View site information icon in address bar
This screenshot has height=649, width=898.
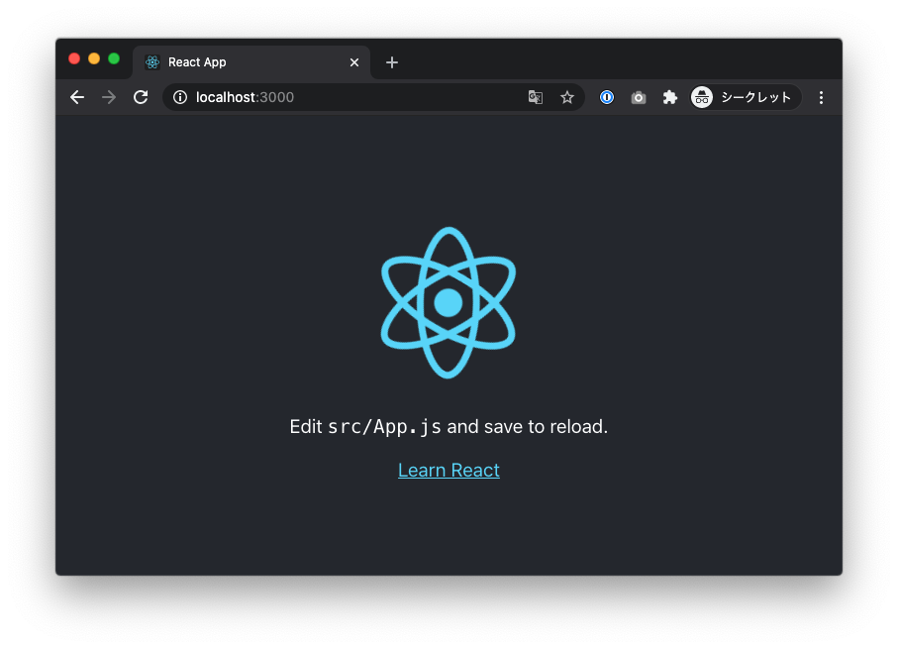[180, 97]
